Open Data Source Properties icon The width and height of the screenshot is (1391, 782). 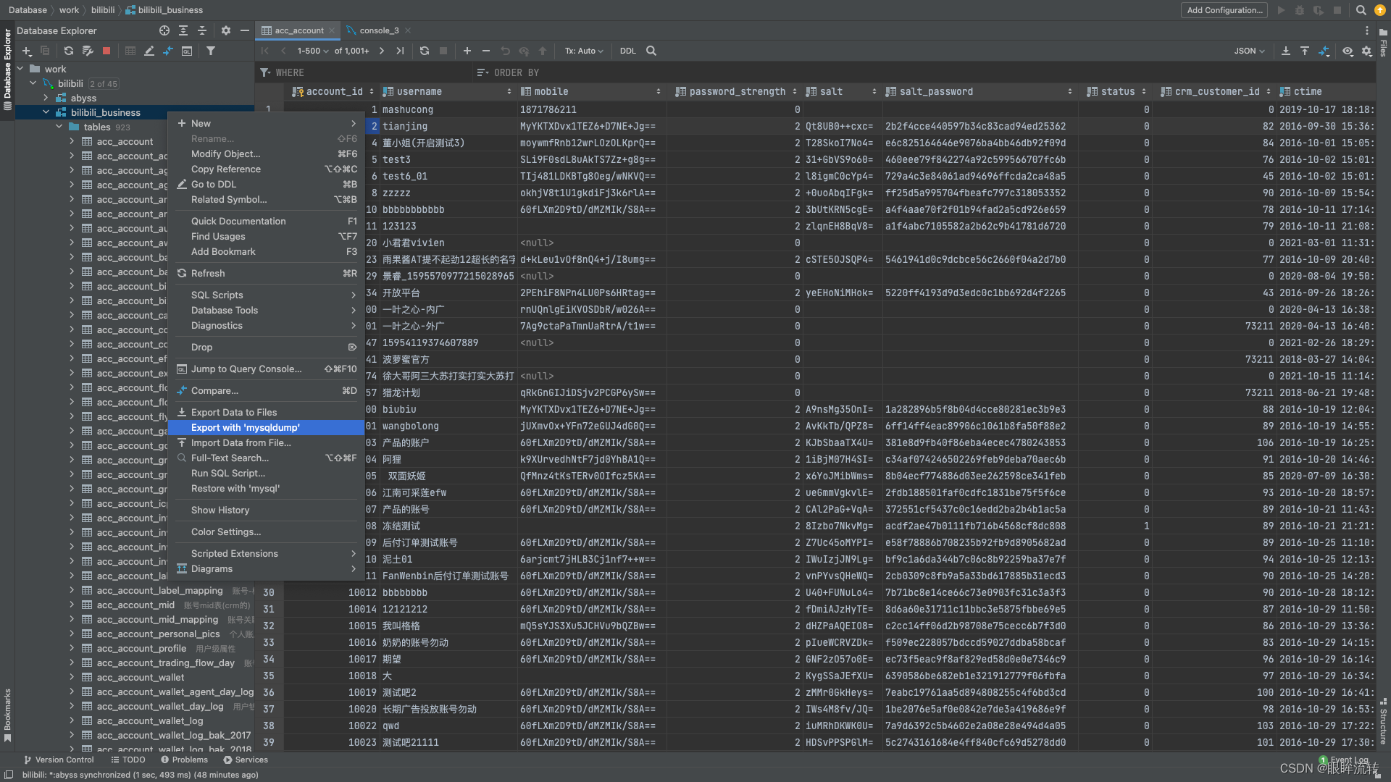coord(88,51)
